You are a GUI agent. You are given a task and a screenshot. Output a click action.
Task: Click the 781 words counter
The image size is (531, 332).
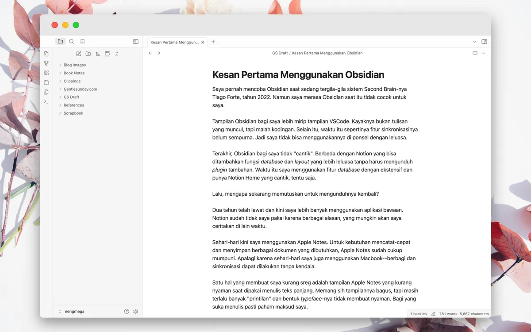point(448,314)
